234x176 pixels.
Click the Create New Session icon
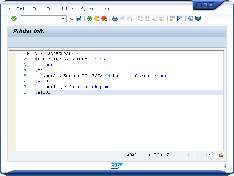pyautogui.click(x=173, y=19)
